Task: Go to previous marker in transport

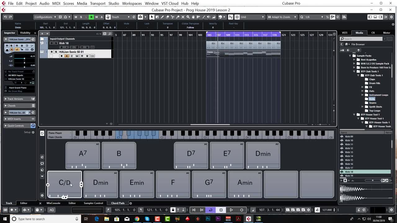Action: (x=194, y=210)
